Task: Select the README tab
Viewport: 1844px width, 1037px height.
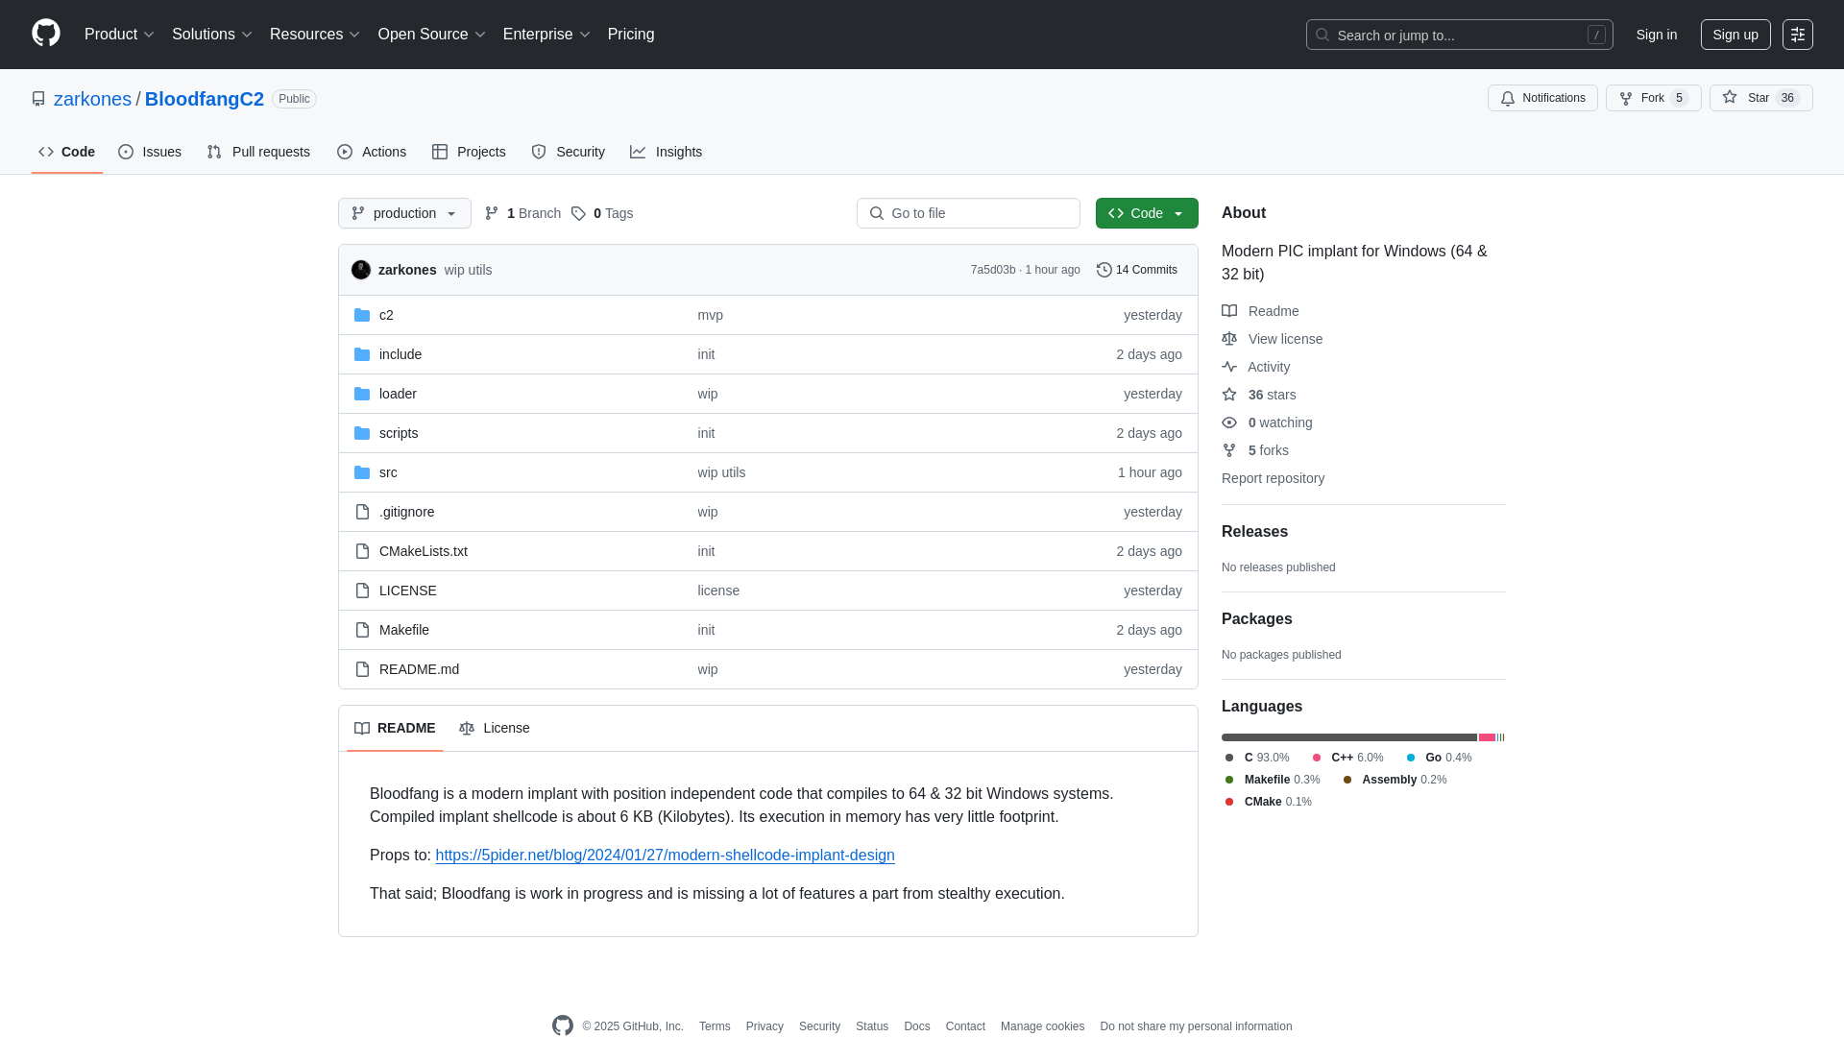Action: pos(395,728)
